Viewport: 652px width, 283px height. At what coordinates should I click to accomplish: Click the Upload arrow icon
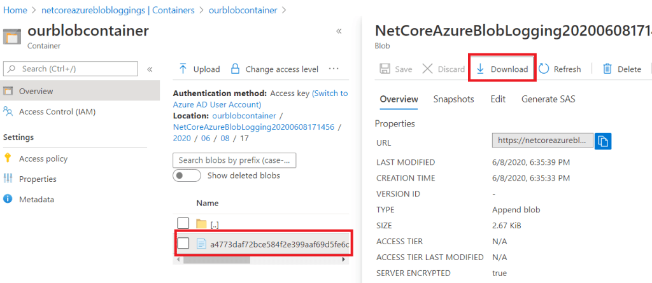coord(183,69)
